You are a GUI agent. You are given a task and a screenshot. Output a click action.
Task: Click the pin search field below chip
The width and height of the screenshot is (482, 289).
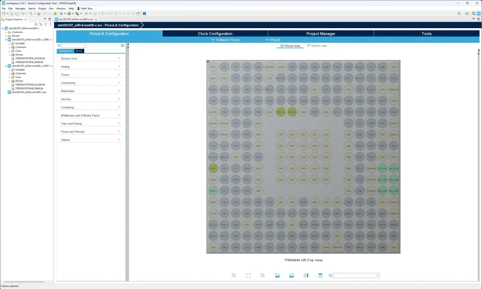356,275
